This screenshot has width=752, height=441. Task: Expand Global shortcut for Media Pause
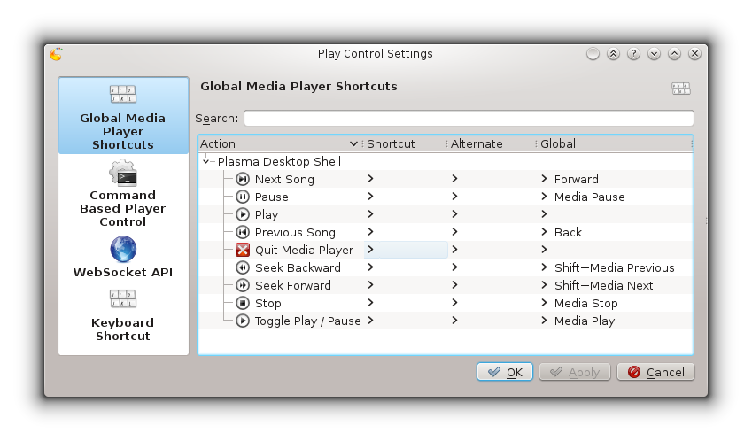[544, 197]
